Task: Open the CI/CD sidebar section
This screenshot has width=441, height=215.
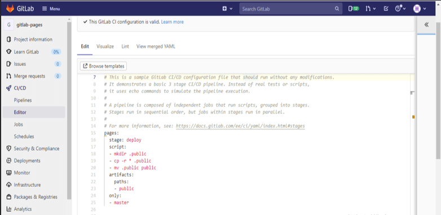Action: [x=20, y=88]
